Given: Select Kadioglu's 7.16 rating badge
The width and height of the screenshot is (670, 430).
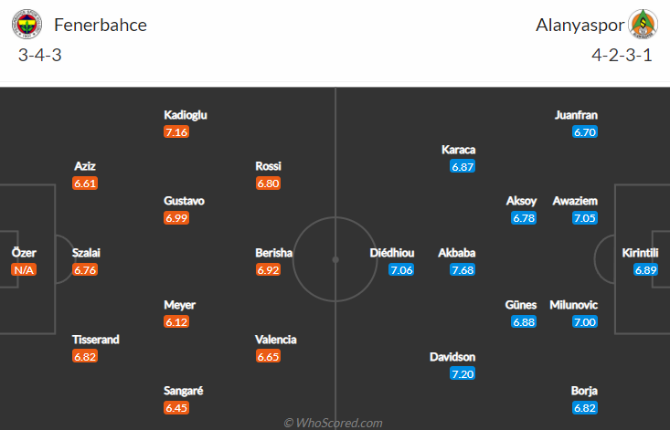Looking at the screenshot, I should click(176, 132).
